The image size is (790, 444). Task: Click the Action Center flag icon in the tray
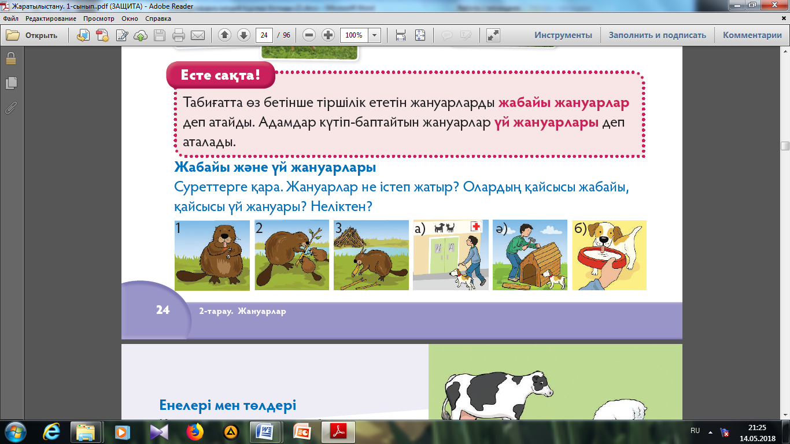[x=725, y=431]
